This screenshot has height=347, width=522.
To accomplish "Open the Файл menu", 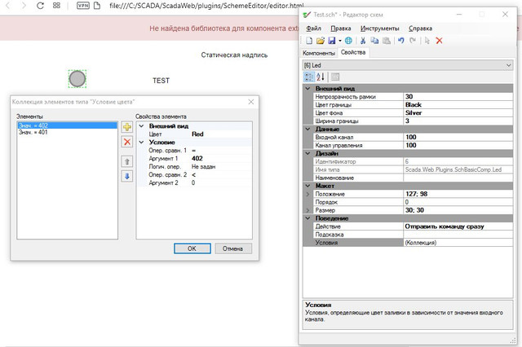I will click(313, 29).
